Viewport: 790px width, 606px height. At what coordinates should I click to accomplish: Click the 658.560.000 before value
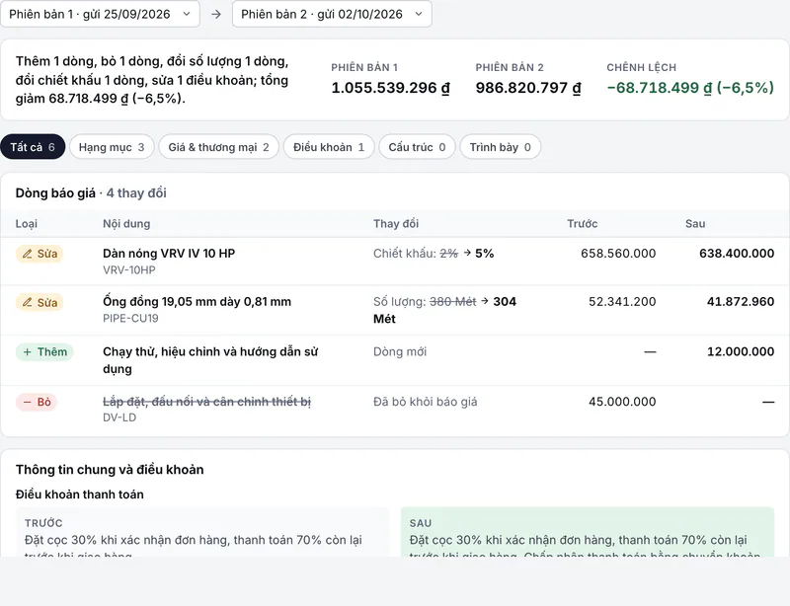(618, 254)
